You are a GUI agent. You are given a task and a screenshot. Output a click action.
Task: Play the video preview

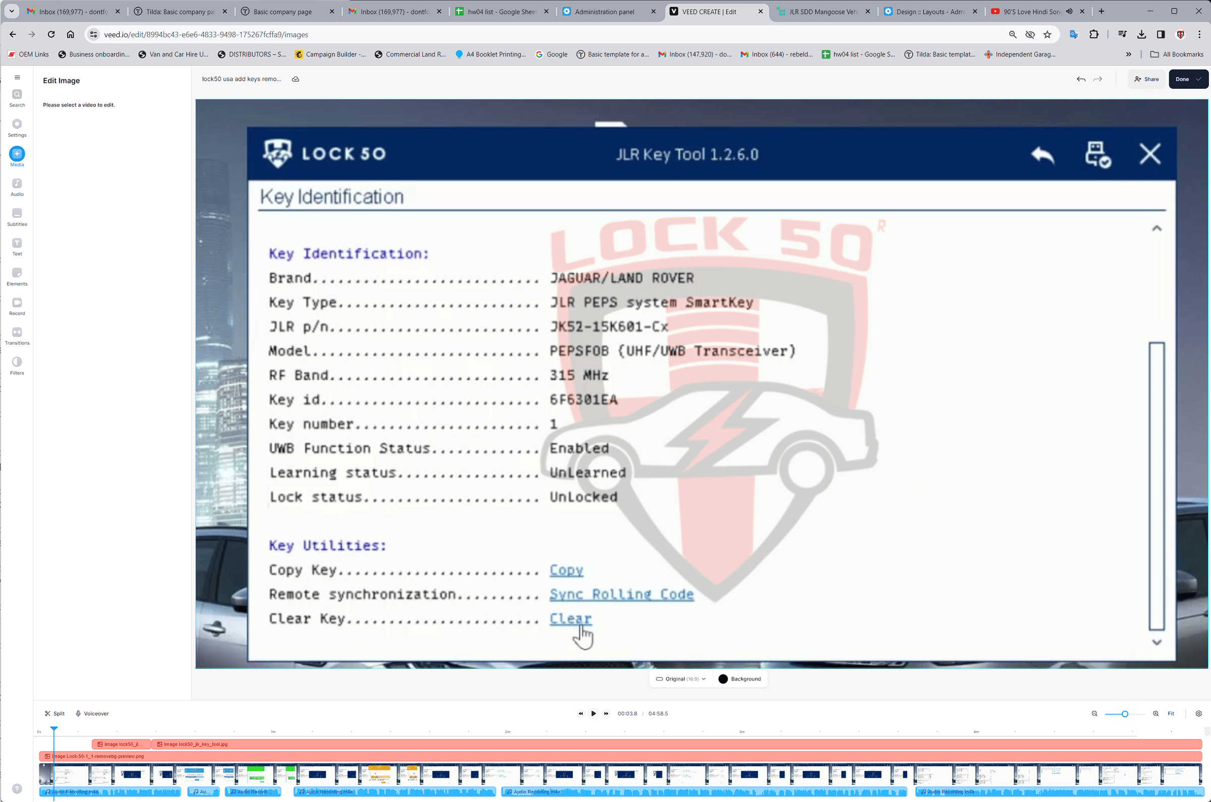click(593, 713)
